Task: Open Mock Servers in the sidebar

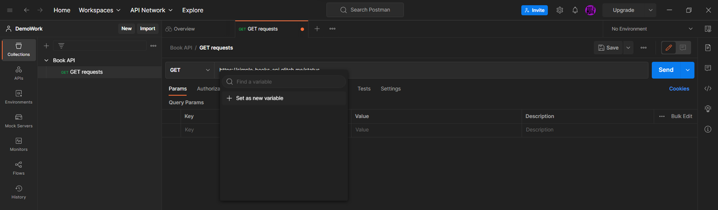Action: click(19, 120)
